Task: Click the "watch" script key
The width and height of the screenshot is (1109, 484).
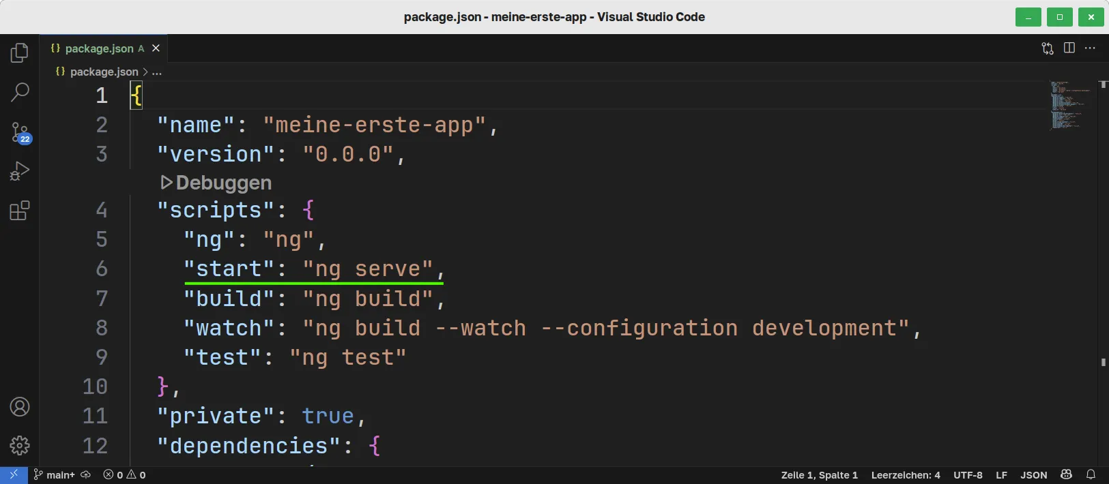Action: (x=229, y=328)
